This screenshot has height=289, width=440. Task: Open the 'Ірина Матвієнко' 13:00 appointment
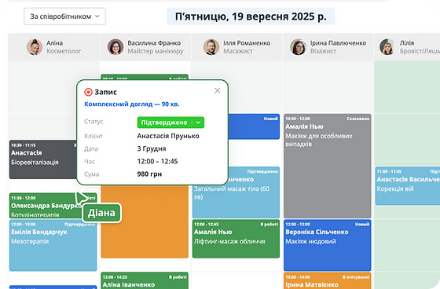(327, 280)
